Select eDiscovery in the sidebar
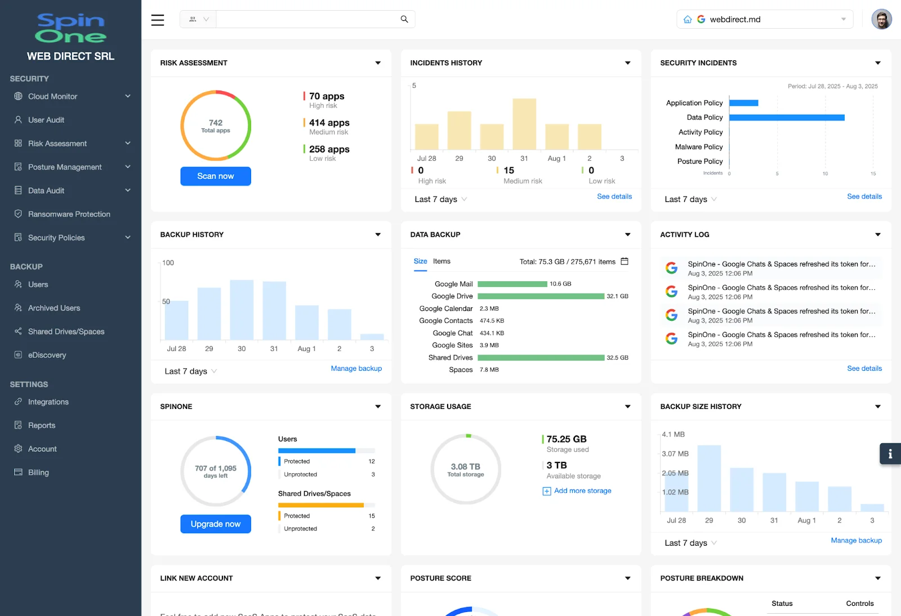Image resolution: width=901 pixels, height=616 pixels. point(47,355)
